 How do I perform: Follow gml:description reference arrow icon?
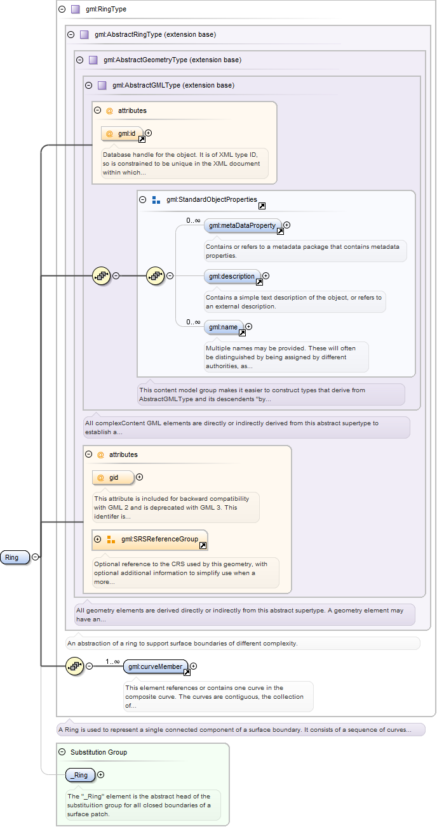click(260, 282)
